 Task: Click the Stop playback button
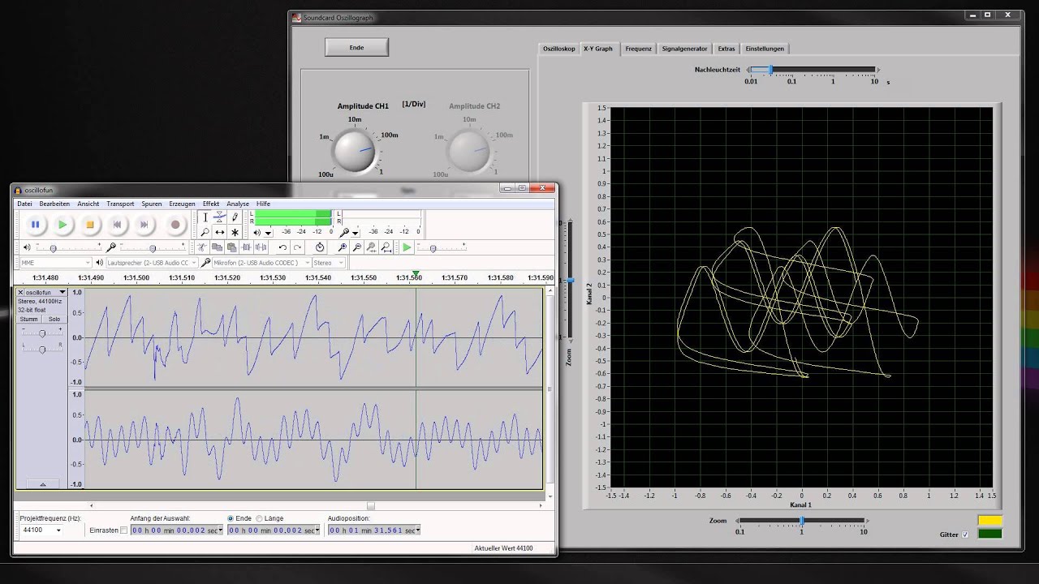click(90, 225)
